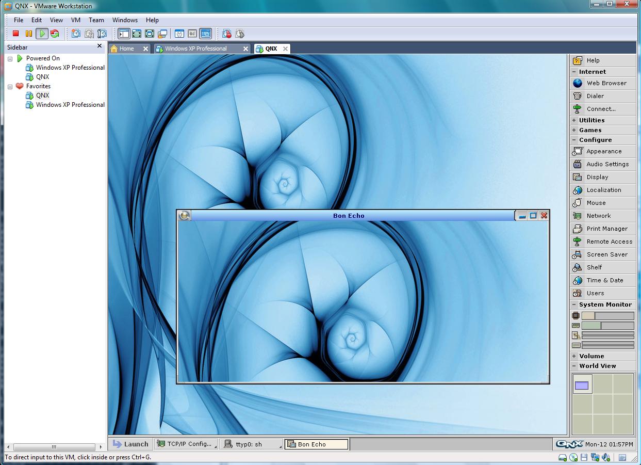Take a VM snapshot from the toolbar
This screenshot has height=465, width=641.
pyautogui.click(x=76, y=34)
